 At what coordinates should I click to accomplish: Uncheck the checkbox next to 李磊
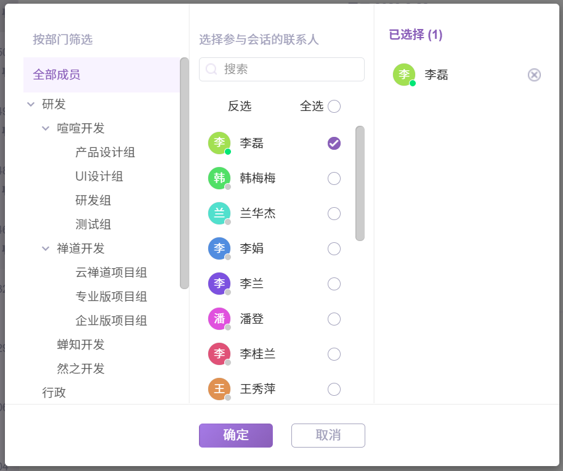tap(334, 143)
